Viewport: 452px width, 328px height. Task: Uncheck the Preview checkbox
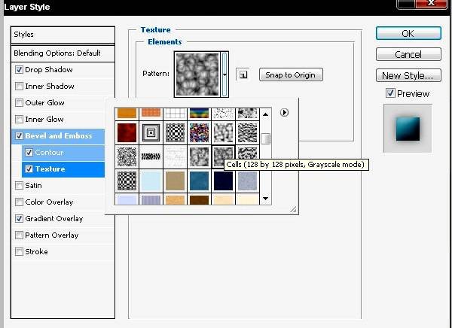click(389, 93)
